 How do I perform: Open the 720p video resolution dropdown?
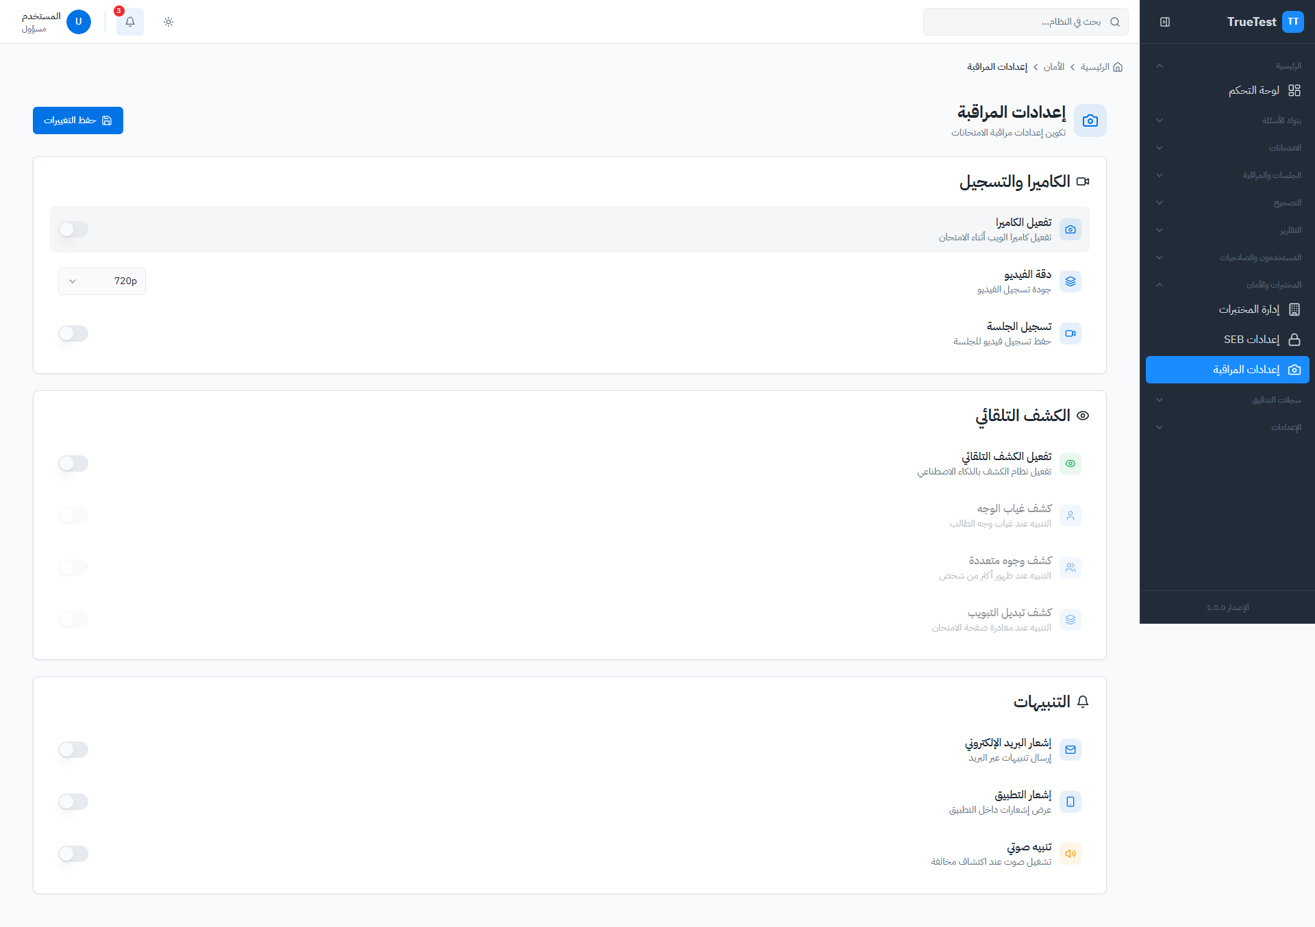(101, 281)
